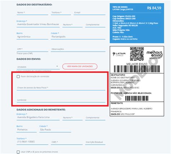Click the Melhor Envio logo on label

154,55
